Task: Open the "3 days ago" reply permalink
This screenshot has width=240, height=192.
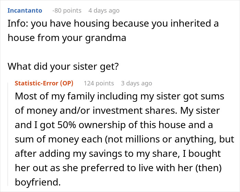Action: coord(136,83)
